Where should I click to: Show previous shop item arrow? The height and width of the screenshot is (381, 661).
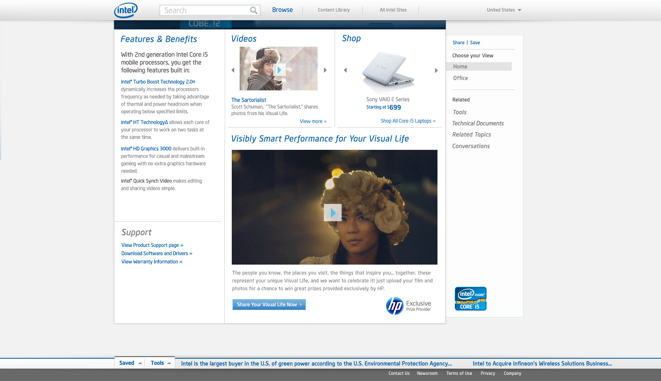coord(345,70)
